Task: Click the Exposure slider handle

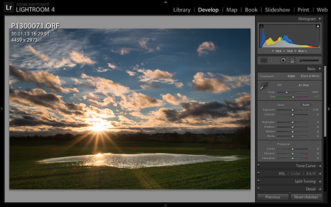Action: pos(293,109)
